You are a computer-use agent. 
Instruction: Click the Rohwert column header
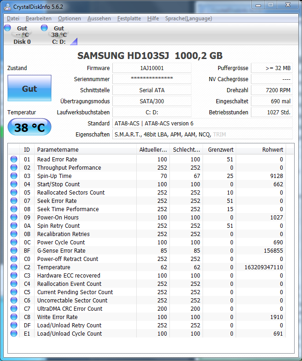(x=261, y=150)
